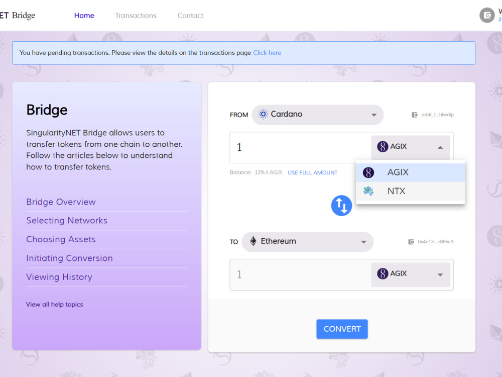Click USE FULL AMOUNT link
Image resolution: width=502 pixels, height=377 pixels.
(312, 172)
